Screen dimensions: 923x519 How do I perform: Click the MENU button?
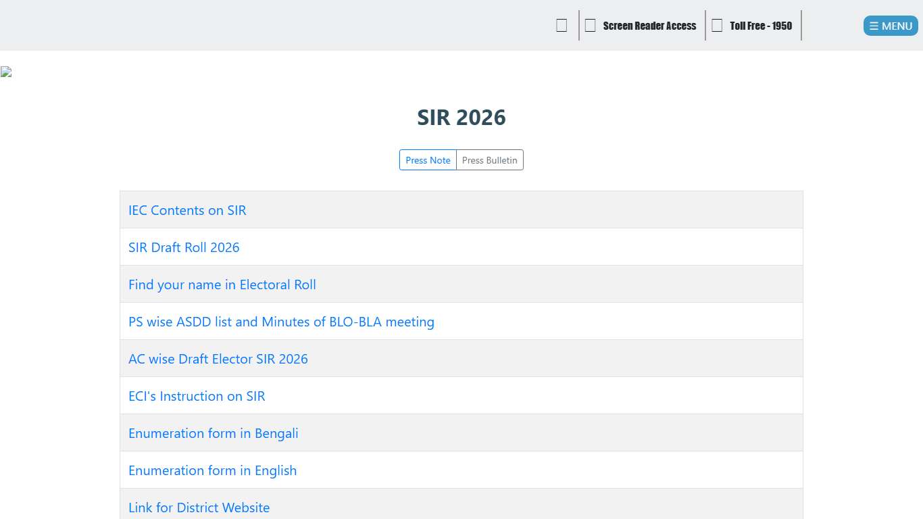890,26
